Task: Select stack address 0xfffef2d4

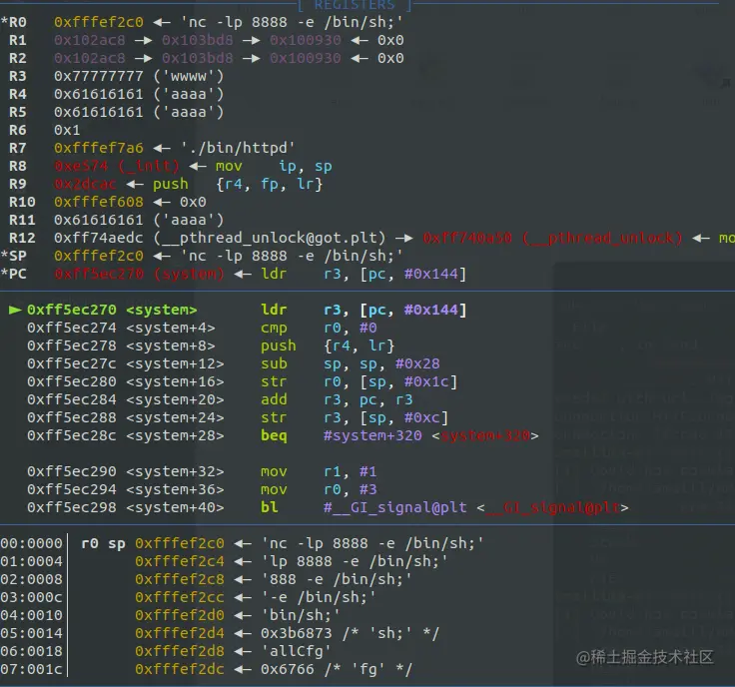Action: 180,633
